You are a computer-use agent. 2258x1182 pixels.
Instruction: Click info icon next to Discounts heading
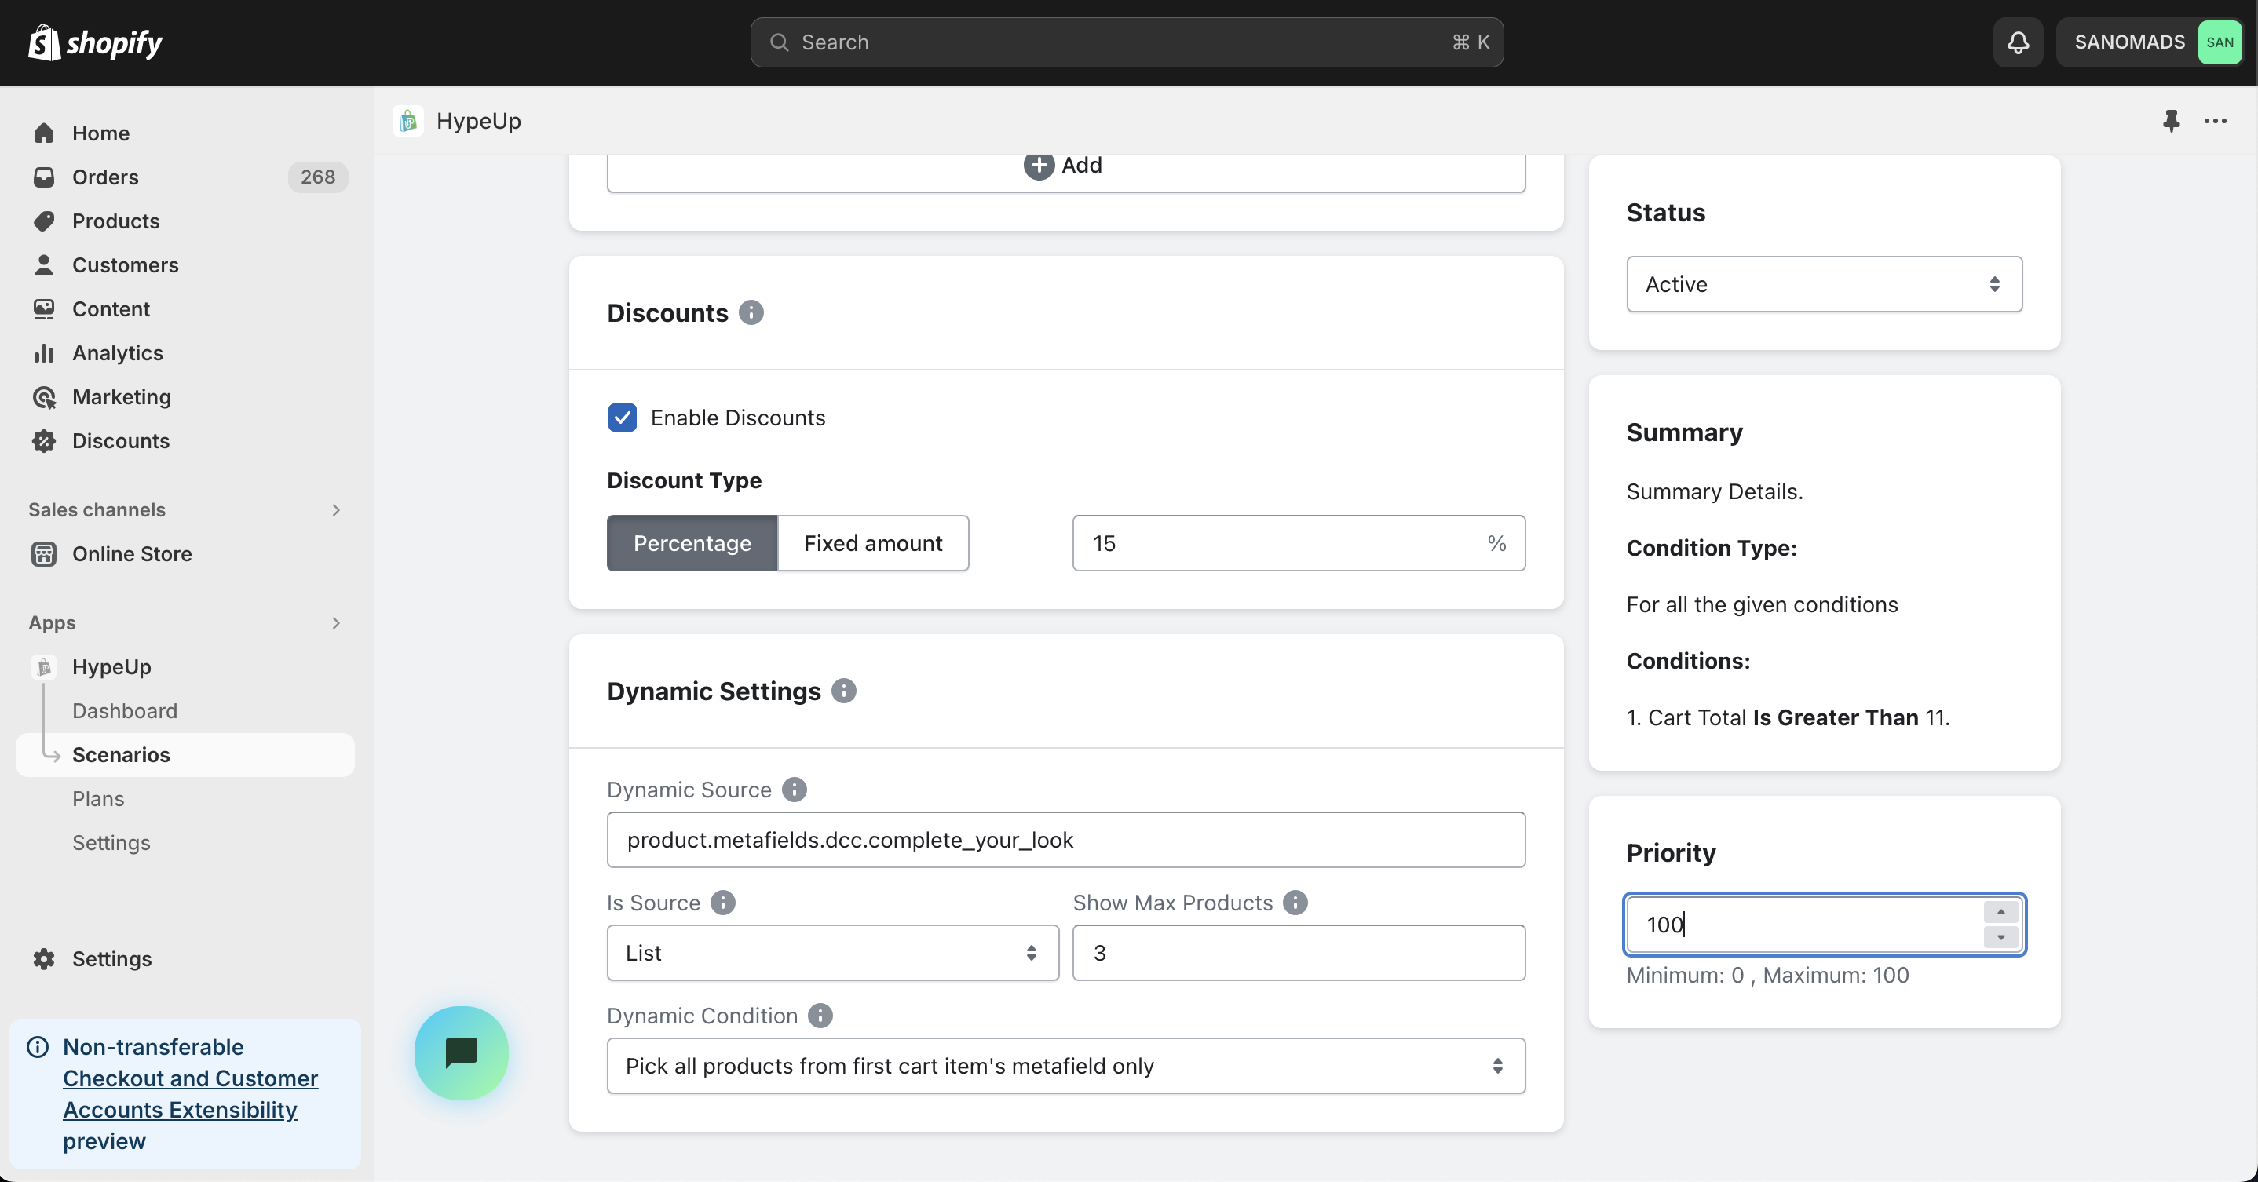(x=751, y=313)
